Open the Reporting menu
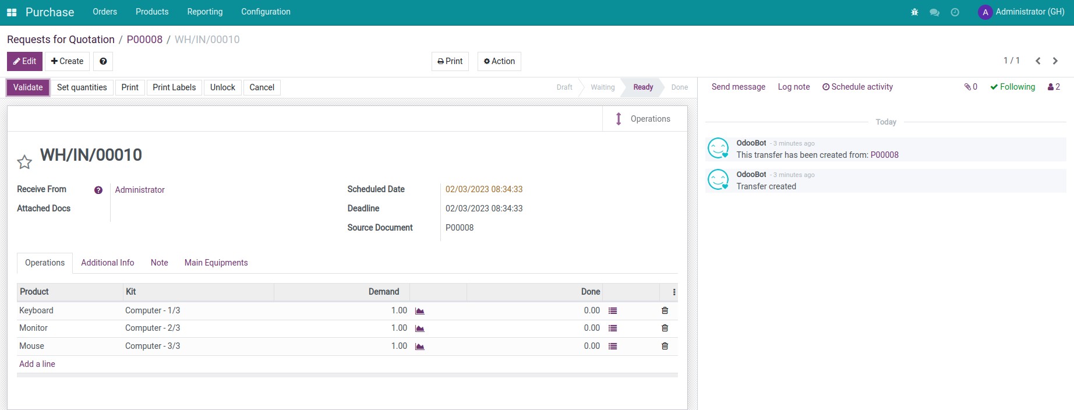Image resolution: width=1074 pixels, height=410 pixels. coord(204,12)
